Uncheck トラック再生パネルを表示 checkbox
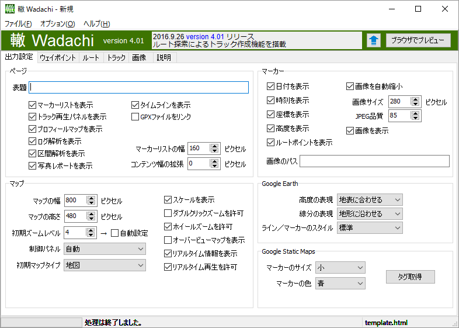 [32, 117]
